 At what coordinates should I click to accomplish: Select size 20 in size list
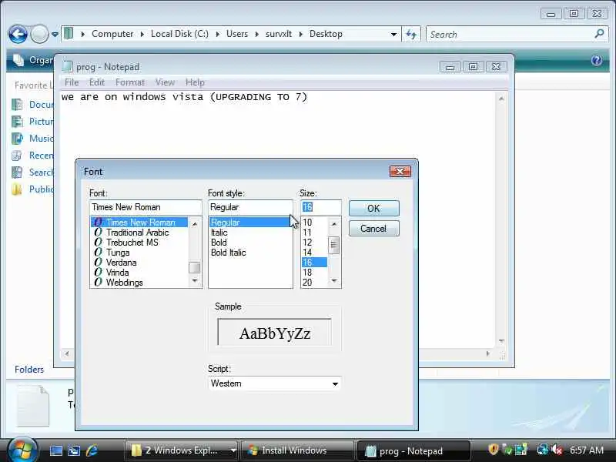click(x=314, y=283)
